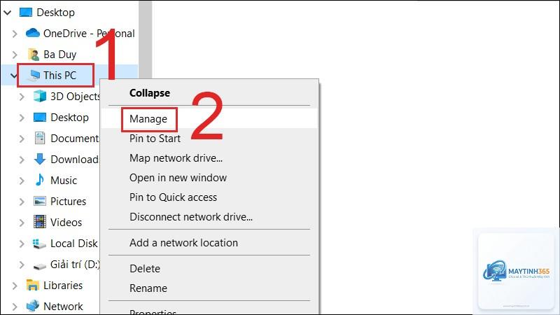Expand the OneDrive - Personal chevron

click(x=15, y=34)
